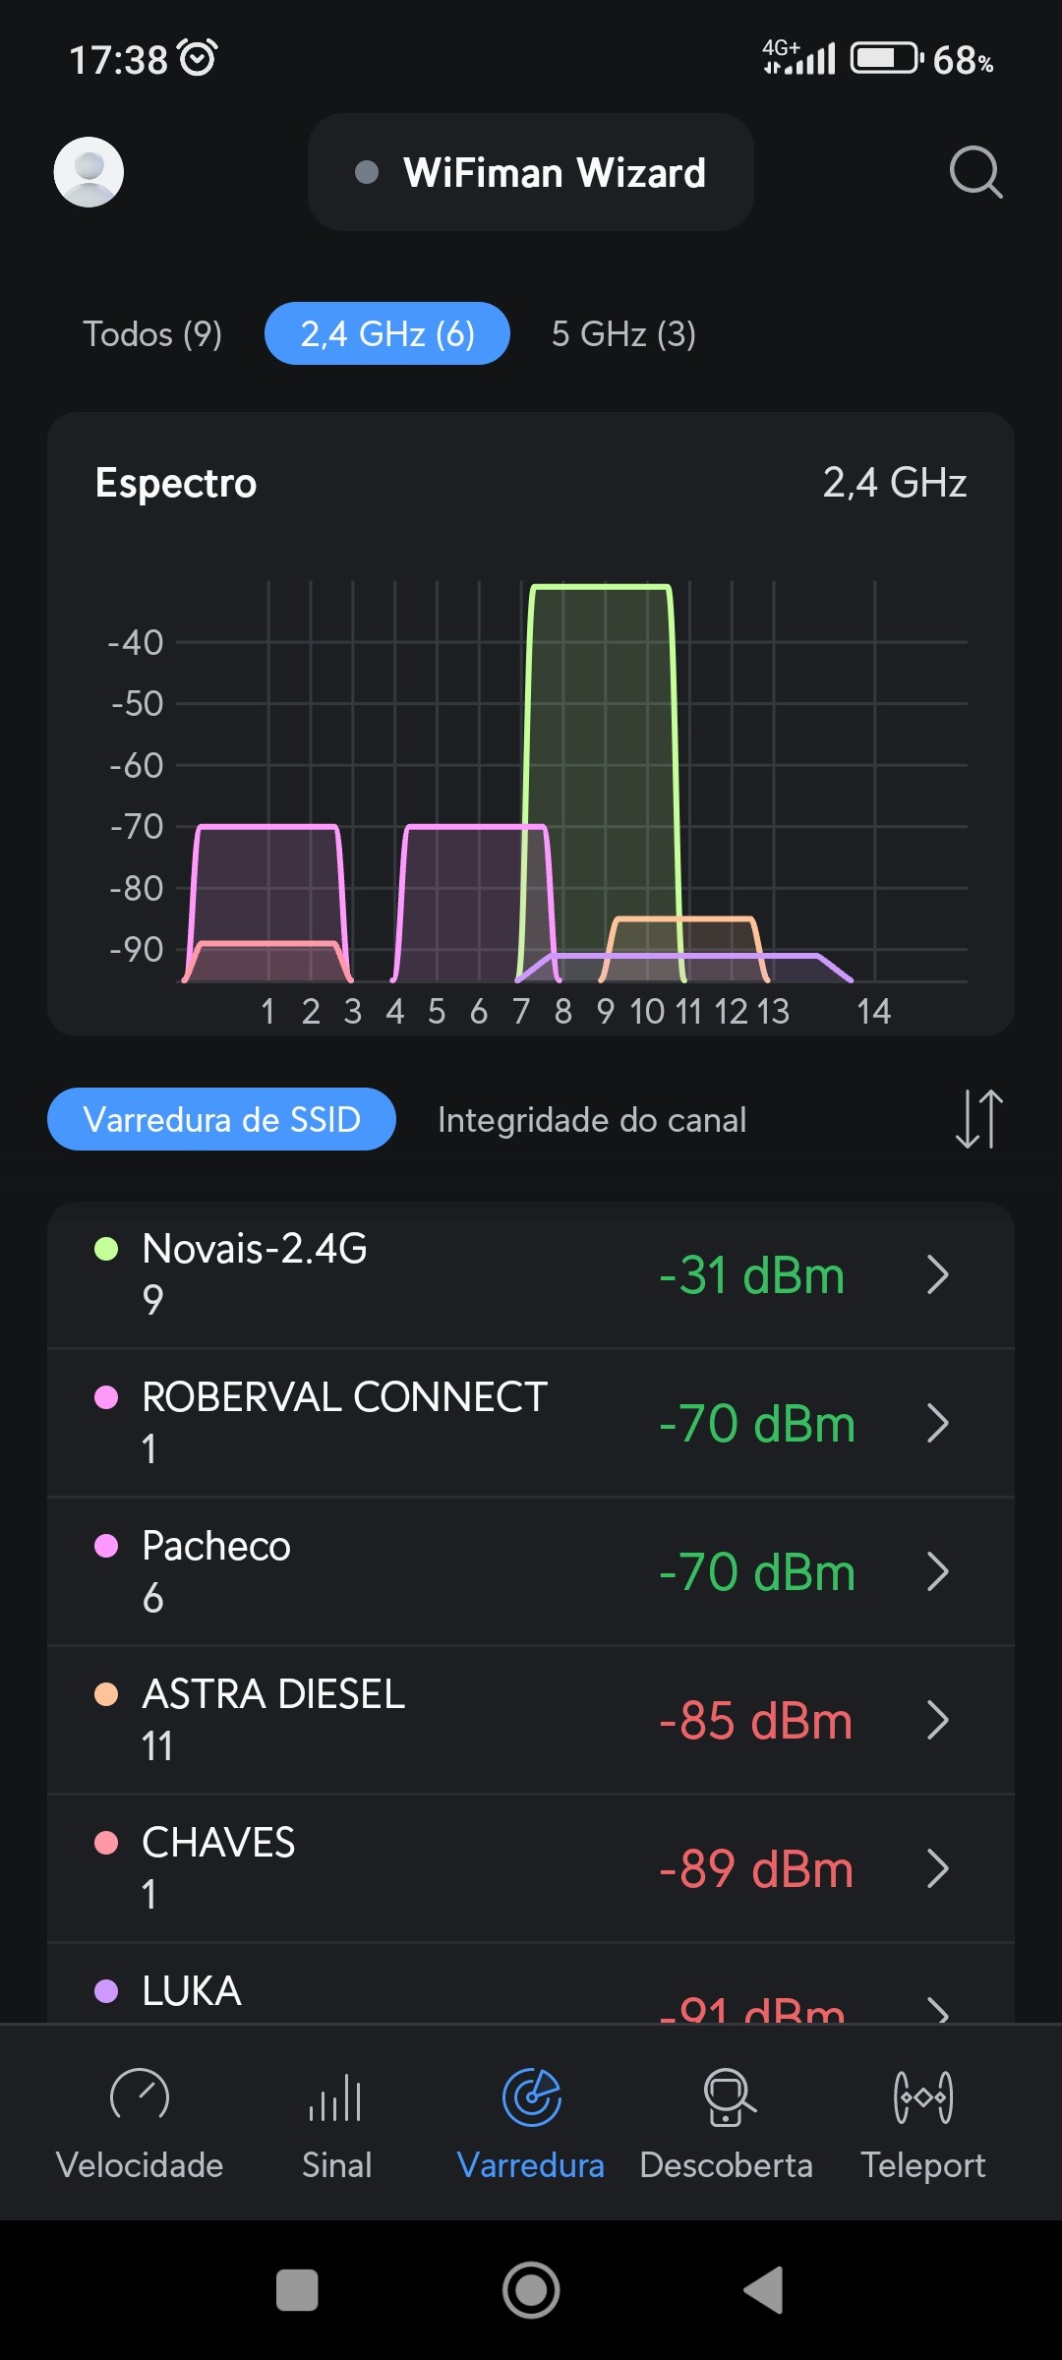Open the user profile avatar
1062x2360 pixels.
(x=88, y=172)
